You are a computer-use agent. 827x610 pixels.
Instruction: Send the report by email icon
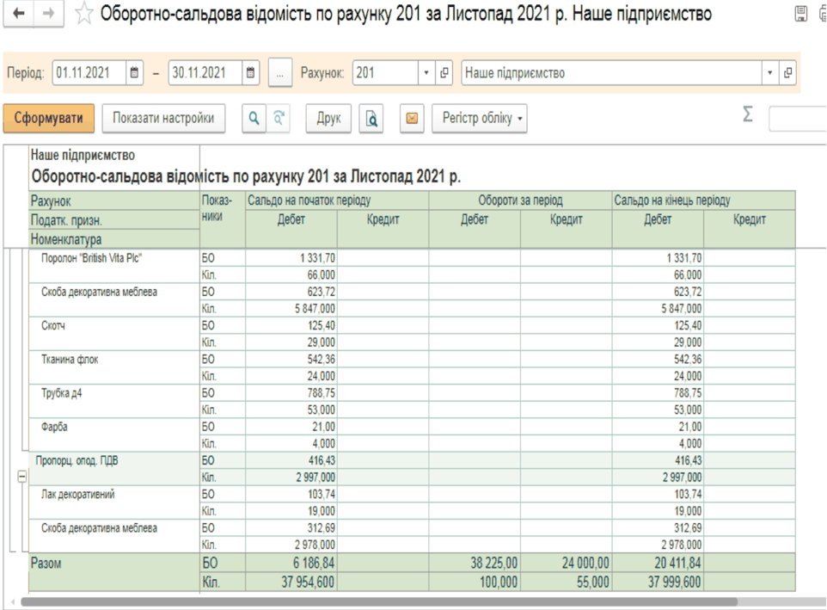412,118
